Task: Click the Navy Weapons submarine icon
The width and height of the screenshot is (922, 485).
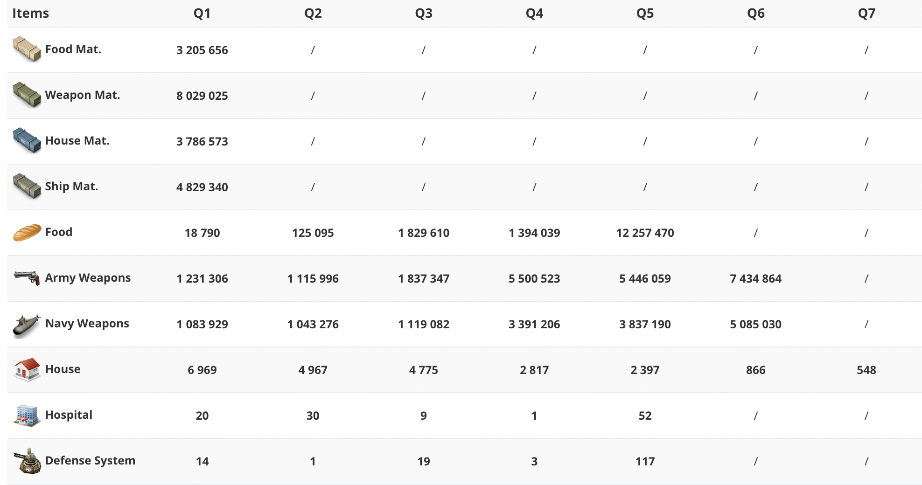Action: click(x=27, y=325)
